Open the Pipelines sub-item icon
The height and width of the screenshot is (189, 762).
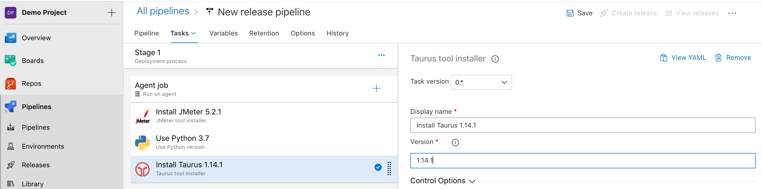pos(11,127)
